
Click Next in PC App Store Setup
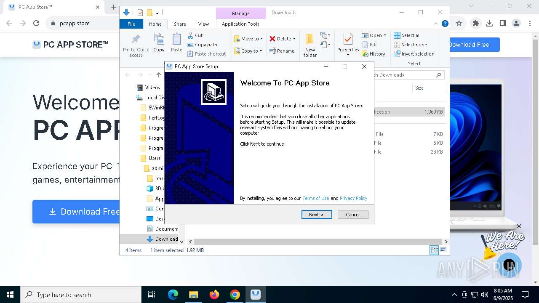coord(317,215)
